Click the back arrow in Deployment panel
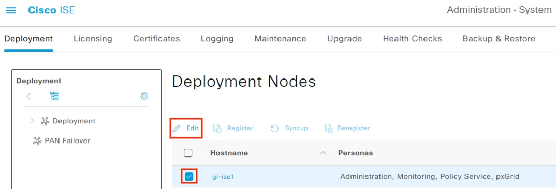 point(28,96)
